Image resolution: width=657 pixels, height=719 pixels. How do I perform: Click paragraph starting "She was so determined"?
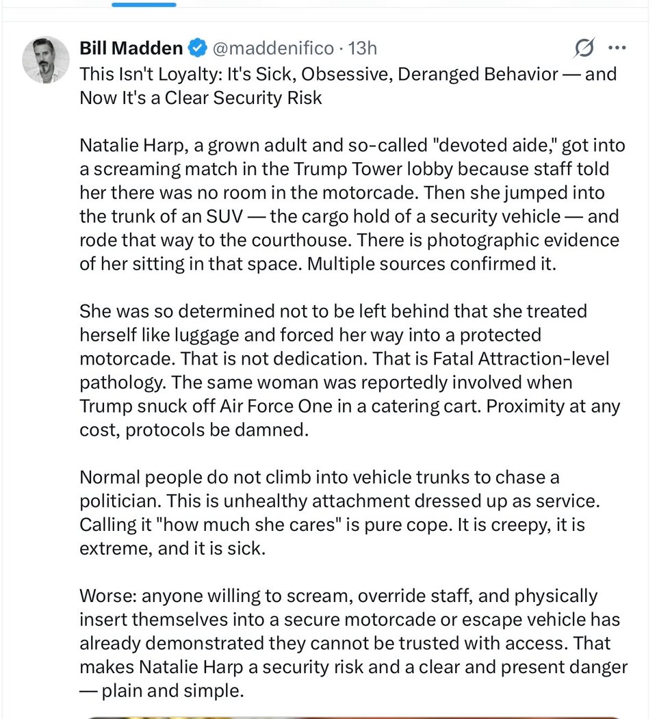(x=350, y=371)
